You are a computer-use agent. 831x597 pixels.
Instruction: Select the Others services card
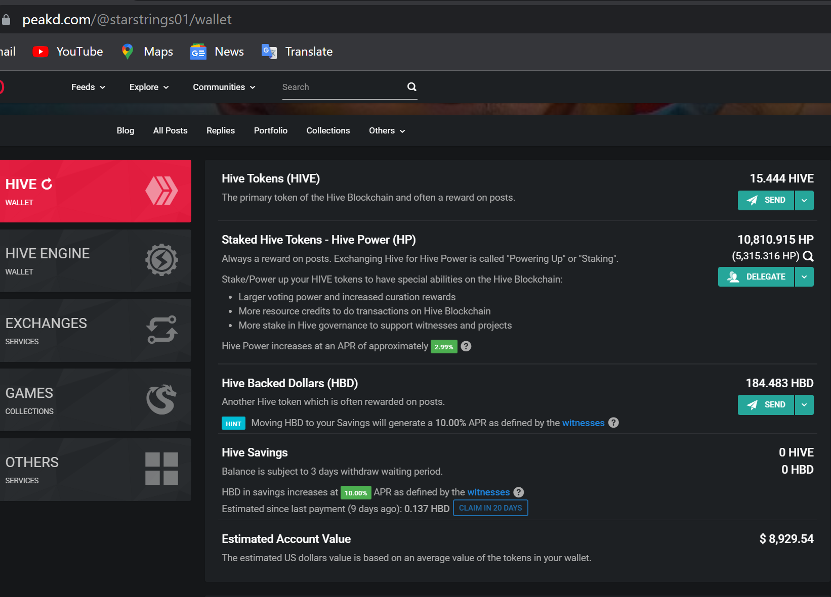click(x=96, y=470)
